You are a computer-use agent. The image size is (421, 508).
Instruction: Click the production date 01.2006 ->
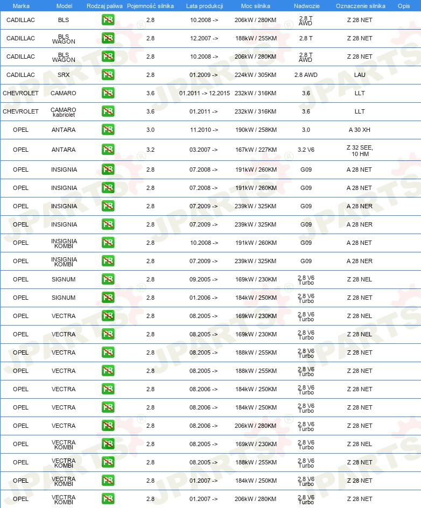point(204,298)
